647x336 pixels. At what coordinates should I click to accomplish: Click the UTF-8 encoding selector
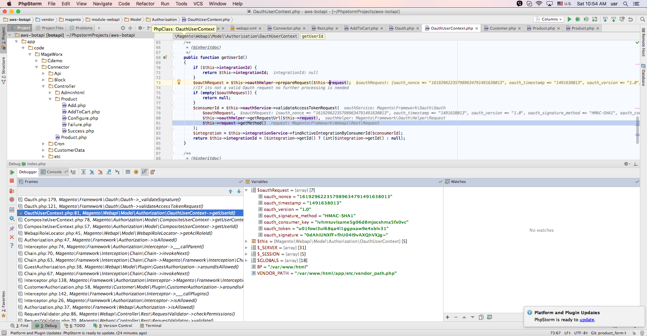[x=581, y=333]
